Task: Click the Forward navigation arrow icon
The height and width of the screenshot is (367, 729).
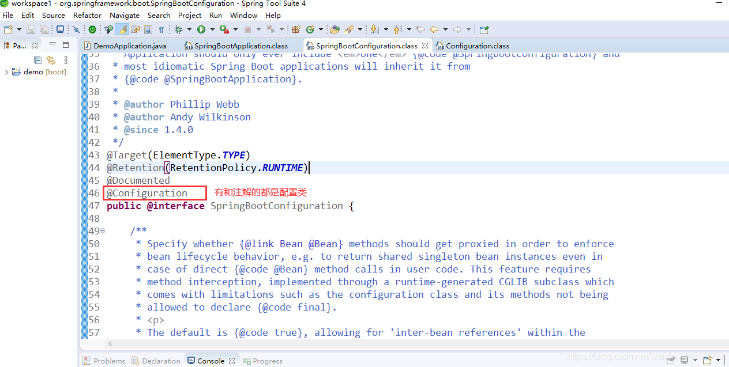Action: [x=457, y=29]
